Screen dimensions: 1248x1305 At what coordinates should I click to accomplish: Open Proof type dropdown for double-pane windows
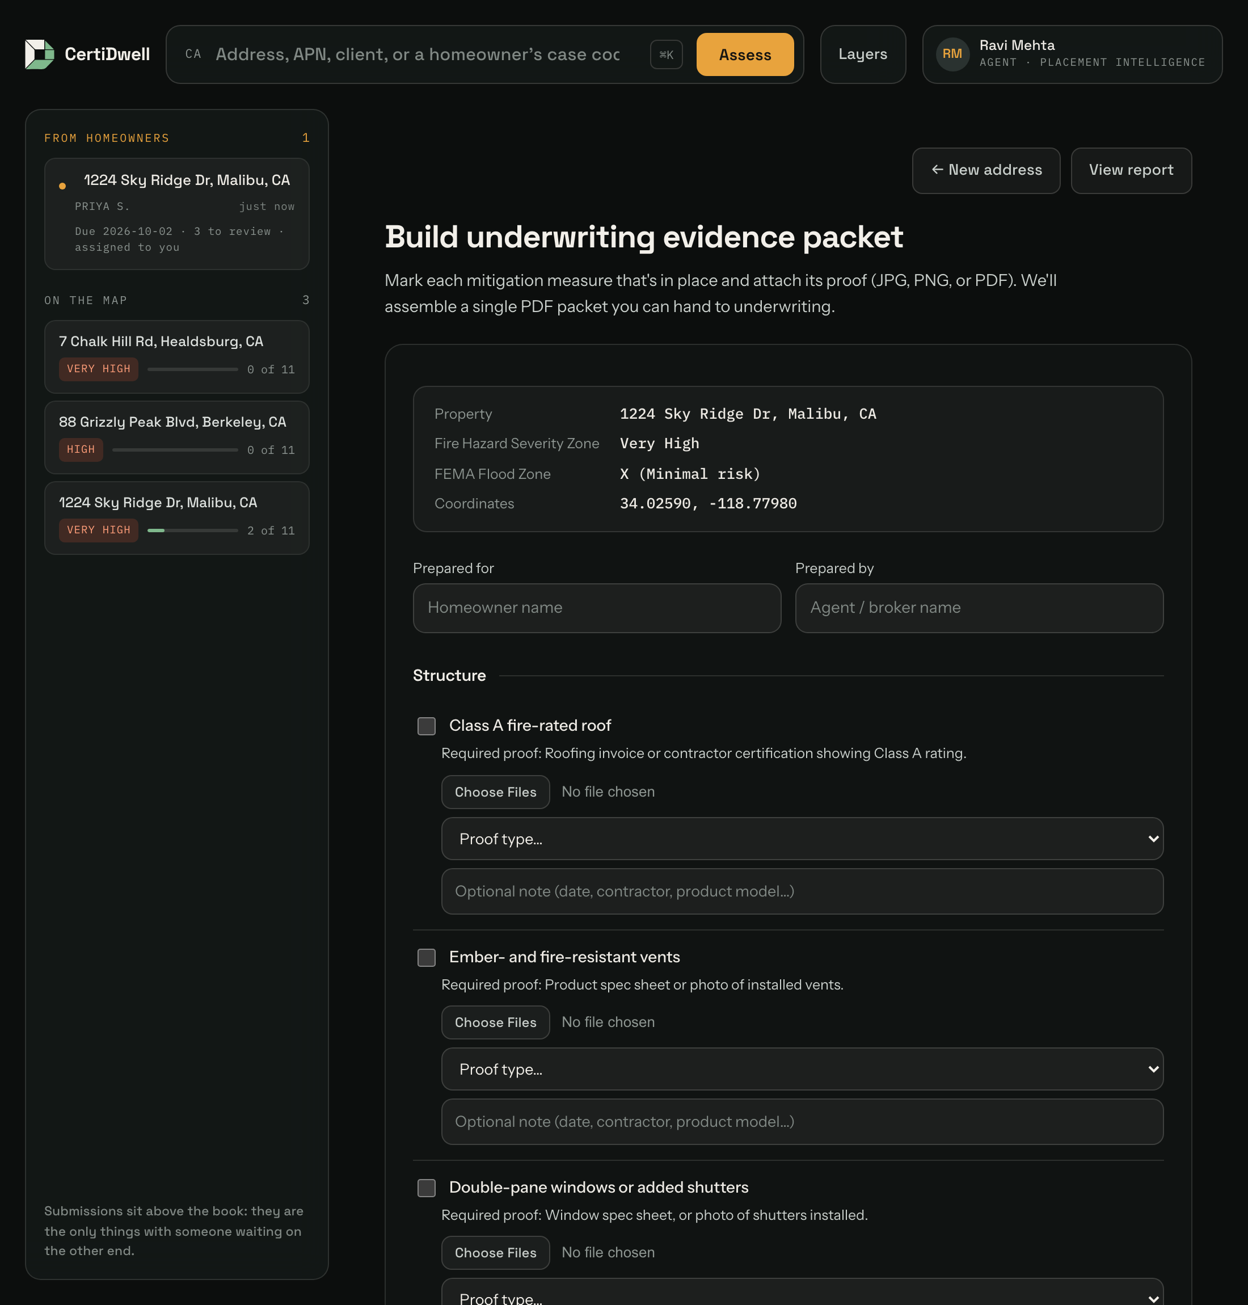tap(802, 1293)
